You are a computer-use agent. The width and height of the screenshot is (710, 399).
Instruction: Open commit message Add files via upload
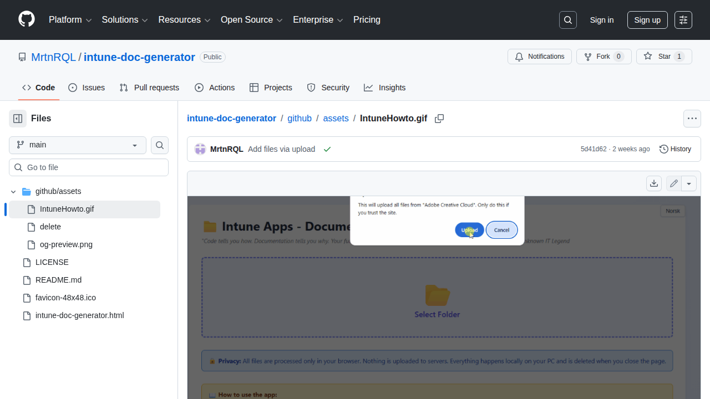click(x=281, y=149)
